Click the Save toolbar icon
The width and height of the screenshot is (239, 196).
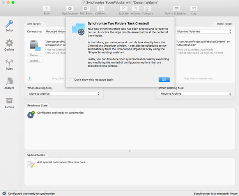46,9
